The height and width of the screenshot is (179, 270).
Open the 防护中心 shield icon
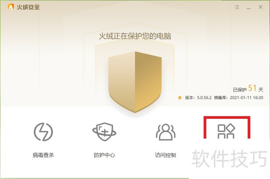pyautogui.click(x=104, y=132)
